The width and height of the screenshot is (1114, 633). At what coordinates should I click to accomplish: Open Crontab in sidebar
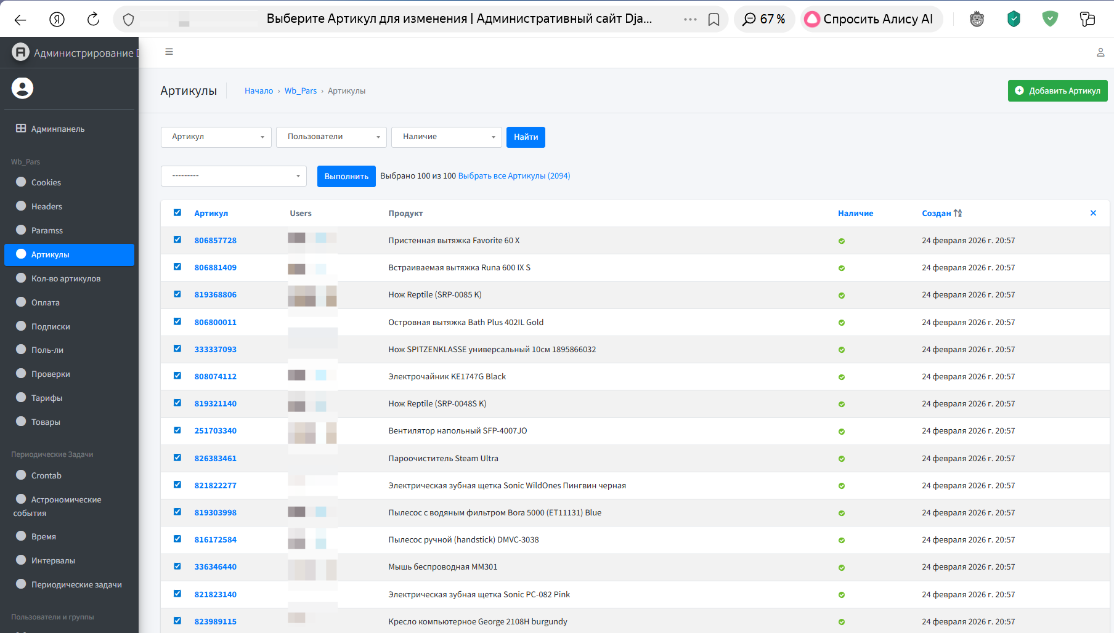69,475
